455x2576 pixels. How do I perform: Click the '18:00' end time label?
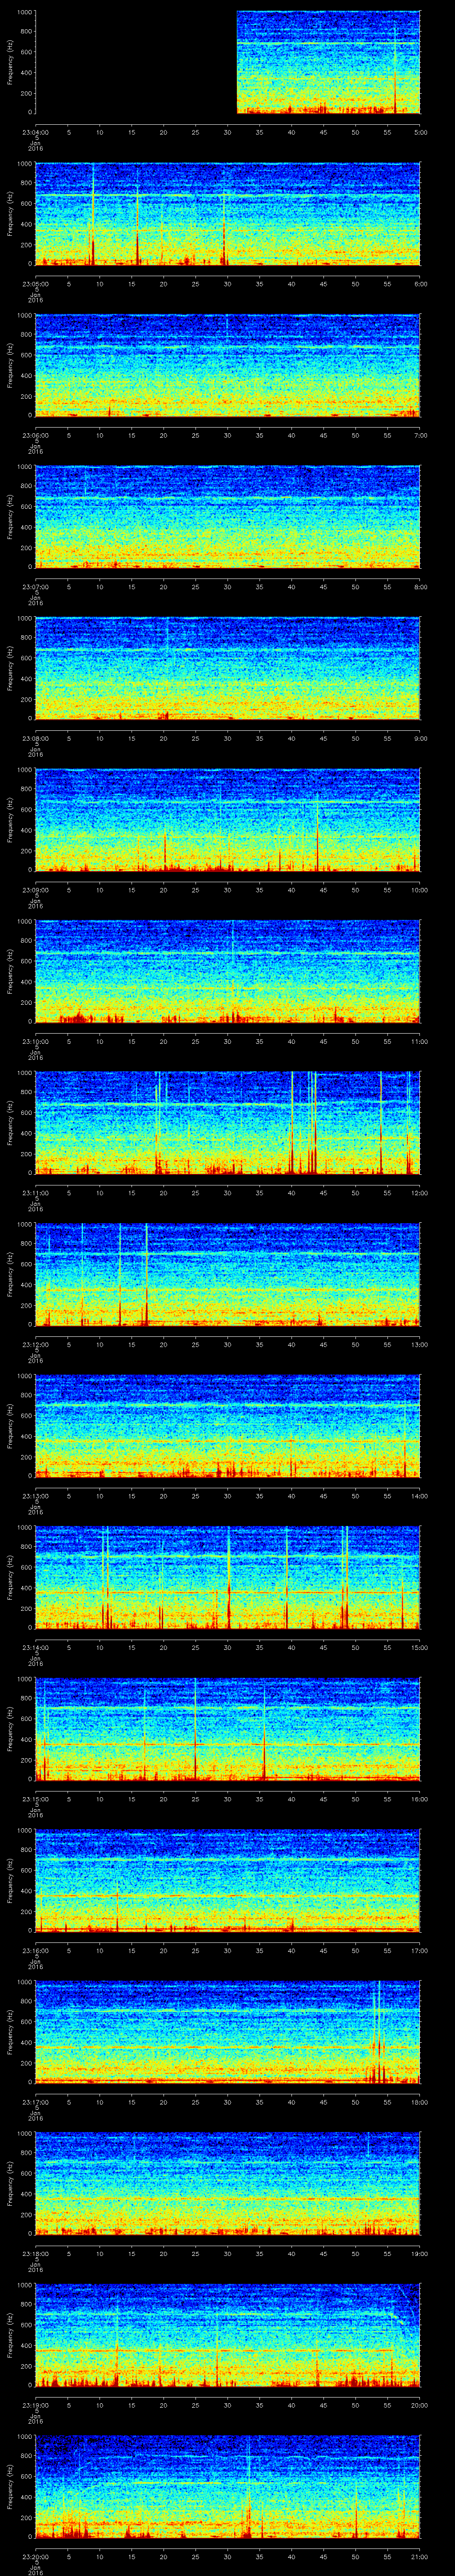click(x=420, y=2102)
